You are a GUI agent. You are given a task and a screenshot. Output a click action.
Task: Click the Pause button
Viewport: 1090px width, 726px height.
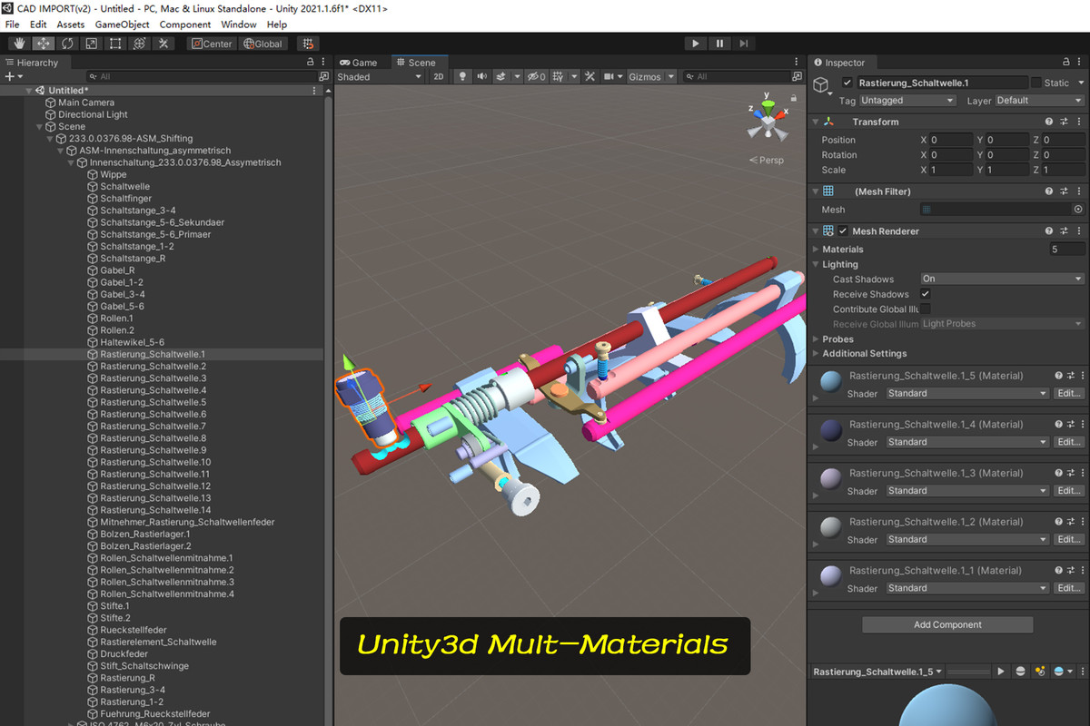pos(719,44)
